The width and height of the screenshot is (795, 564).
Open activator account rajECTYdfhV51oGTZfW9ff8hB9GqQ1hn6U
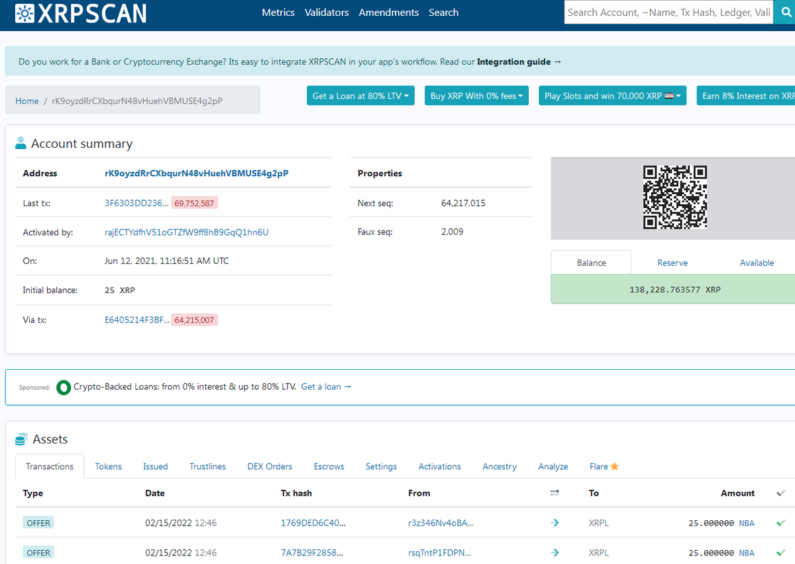click(x=187, y=232)
